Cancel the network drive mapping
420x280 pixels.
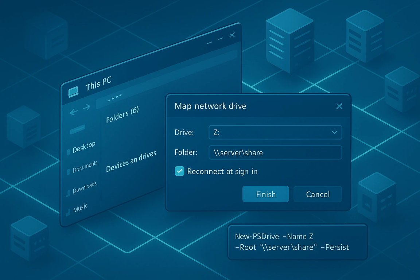(x=317, y=194)
